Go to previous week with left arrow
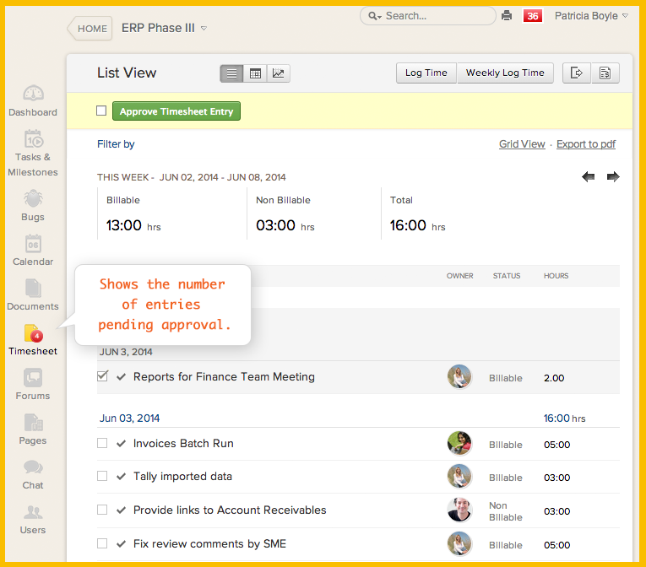This screenshot has width=646, height=567. [589, 176]
